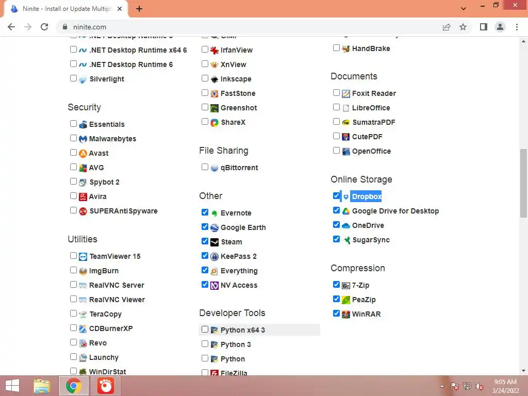Click the AVG icon
This screenshot has height=396, width=528.
pos(83,168)
